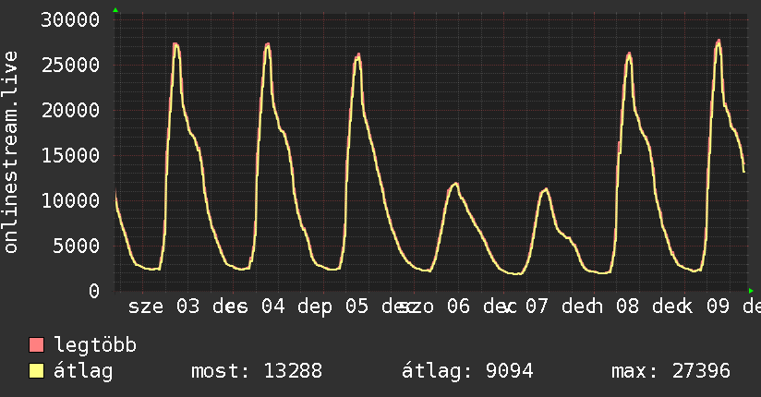The image size is (761, 397).
Task: Click the 30000 y-axis label
Action: [x=70, y=20]
